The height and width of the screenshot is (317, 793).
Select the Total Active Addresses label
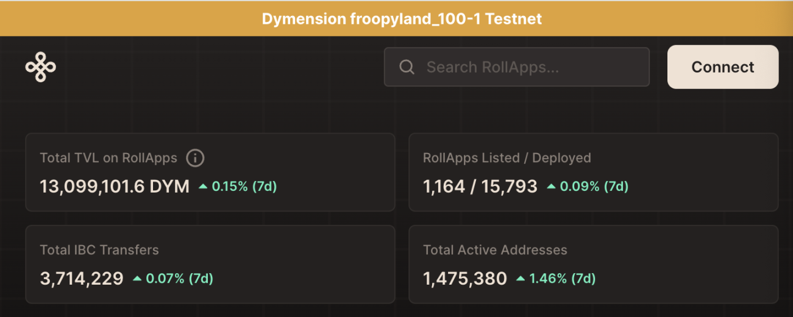click(x=495, y=250)
